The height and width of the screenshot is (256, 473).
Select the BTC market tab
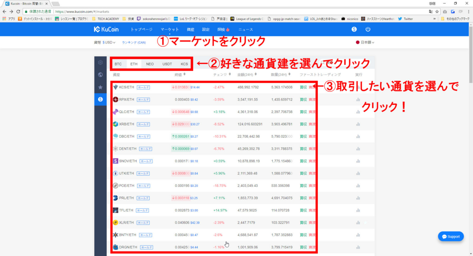pos(118,64)
